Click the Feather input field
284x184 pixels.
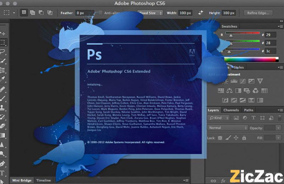point(84,13)
